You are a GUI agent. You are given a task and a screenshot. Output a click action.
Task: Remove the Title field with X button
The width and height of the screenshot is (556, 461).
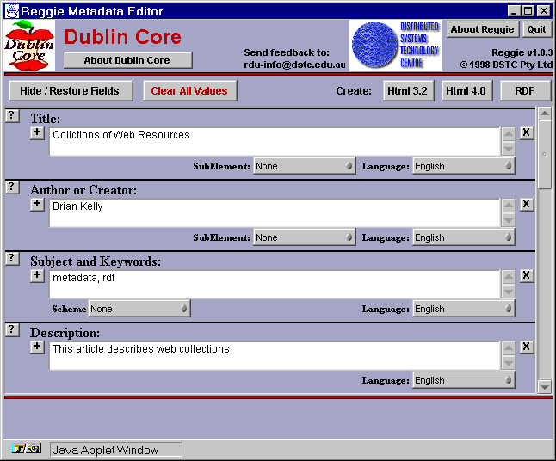point(527,133)
